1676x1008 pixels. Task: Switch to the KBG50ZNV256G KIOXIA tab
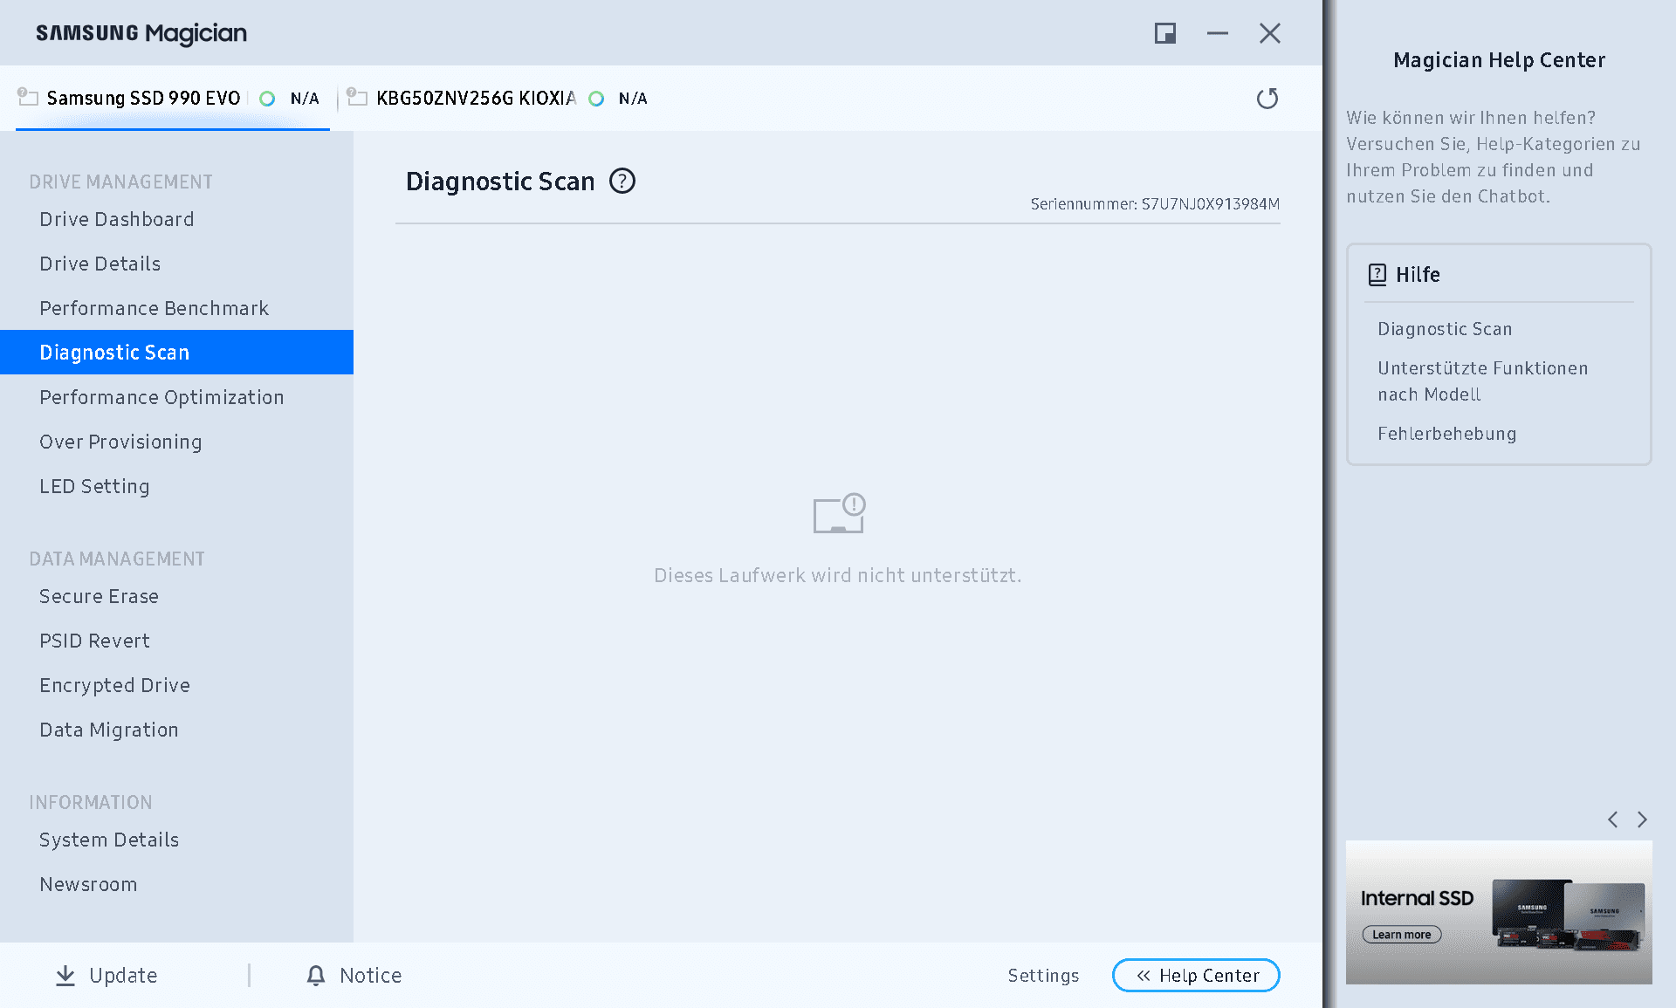tap(498, 99)
